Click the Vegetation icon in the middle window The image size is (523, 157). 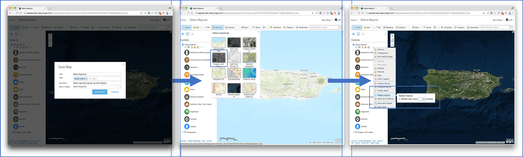[x=187, y=112]
